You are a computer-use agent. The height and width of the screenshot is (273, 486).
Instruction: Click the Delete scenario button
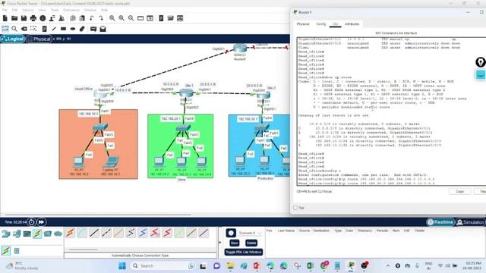point(251,243)
